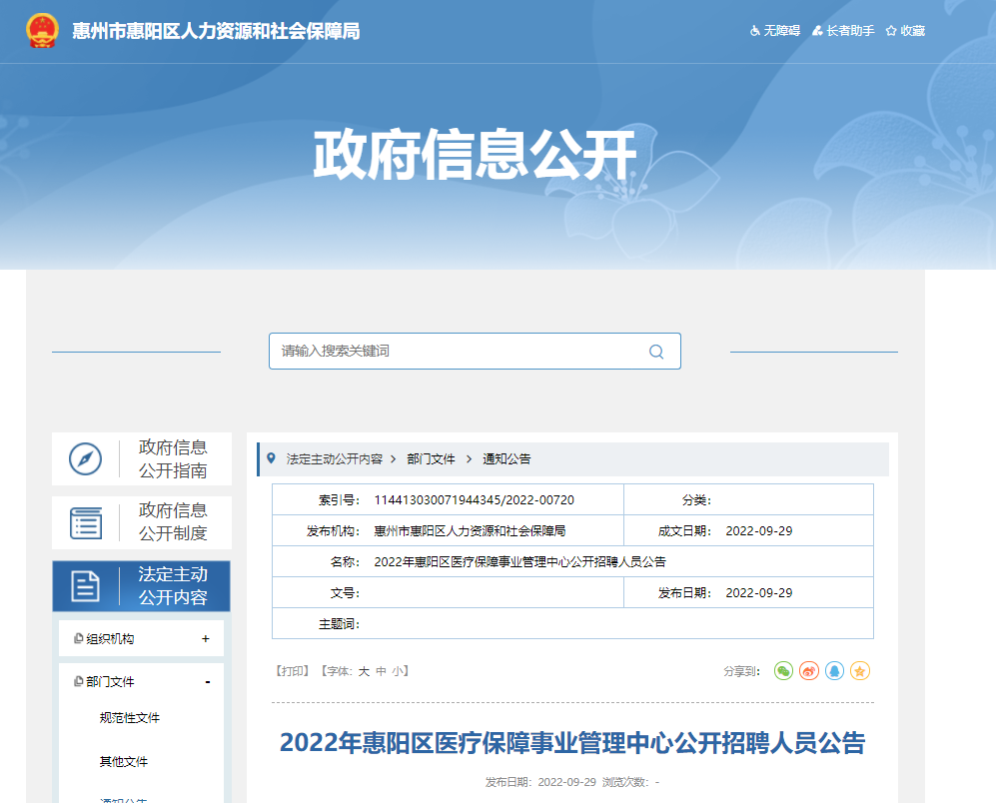Share the article to WeChat
Viewport: 996px width, 803px height.
[x=783, y=671]
